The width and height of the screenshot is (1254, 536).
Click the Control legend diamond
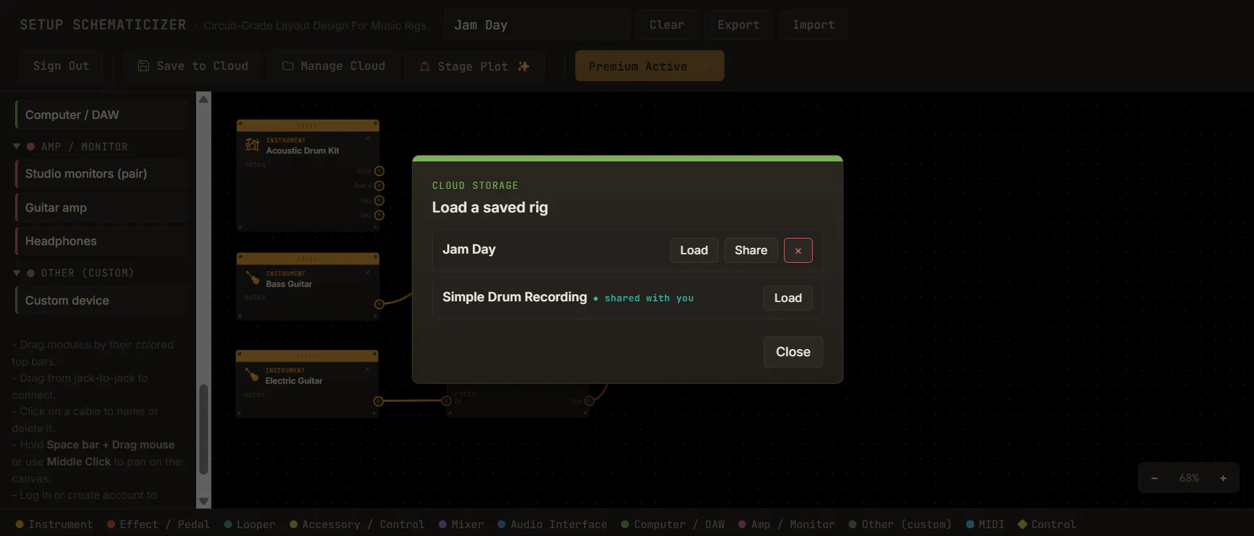[x=1023, y=524]
